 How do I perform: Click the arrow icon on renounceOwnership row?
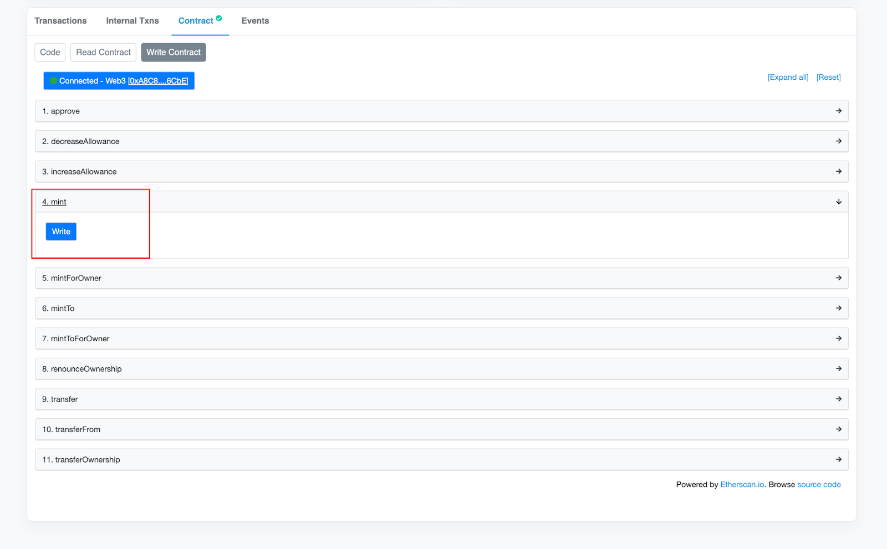(x=838, y=369)
